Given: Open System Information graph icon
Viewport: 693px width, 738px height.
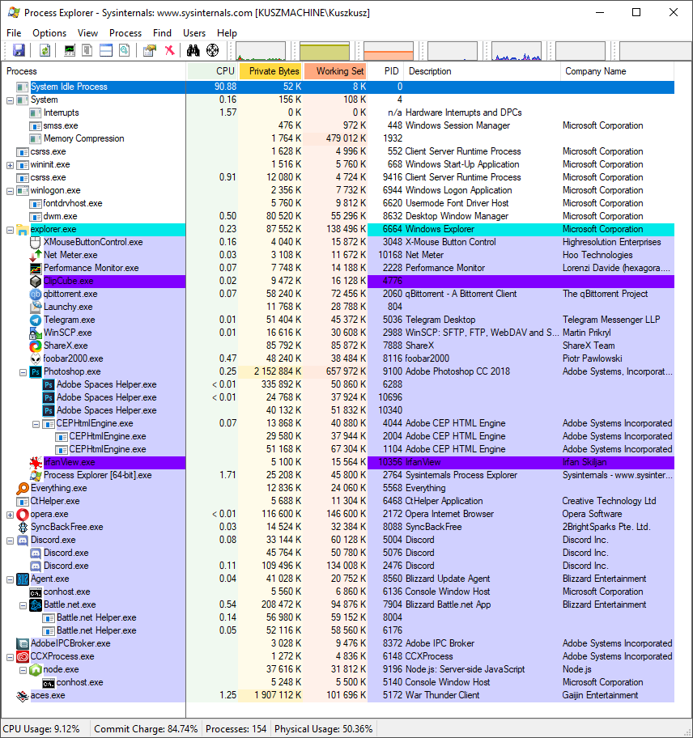Looking at the screenshot, I should tap(70, 50).
